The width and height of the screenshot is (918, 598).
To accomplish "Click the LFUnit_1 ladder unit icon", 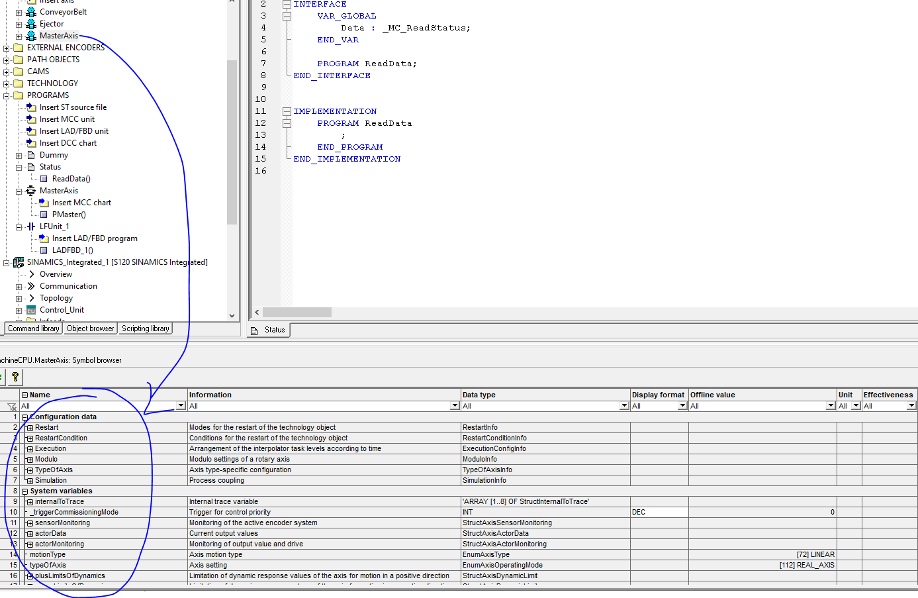I will point(31,226).
